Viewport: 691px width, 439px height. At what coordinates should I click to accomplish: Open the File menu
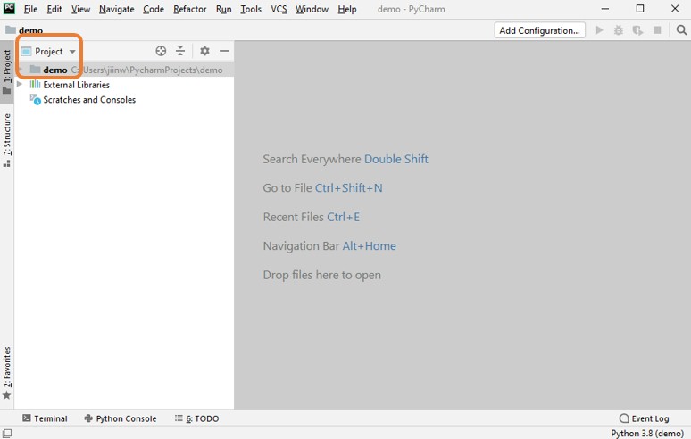pyautogui.click(x=30, y=9)
